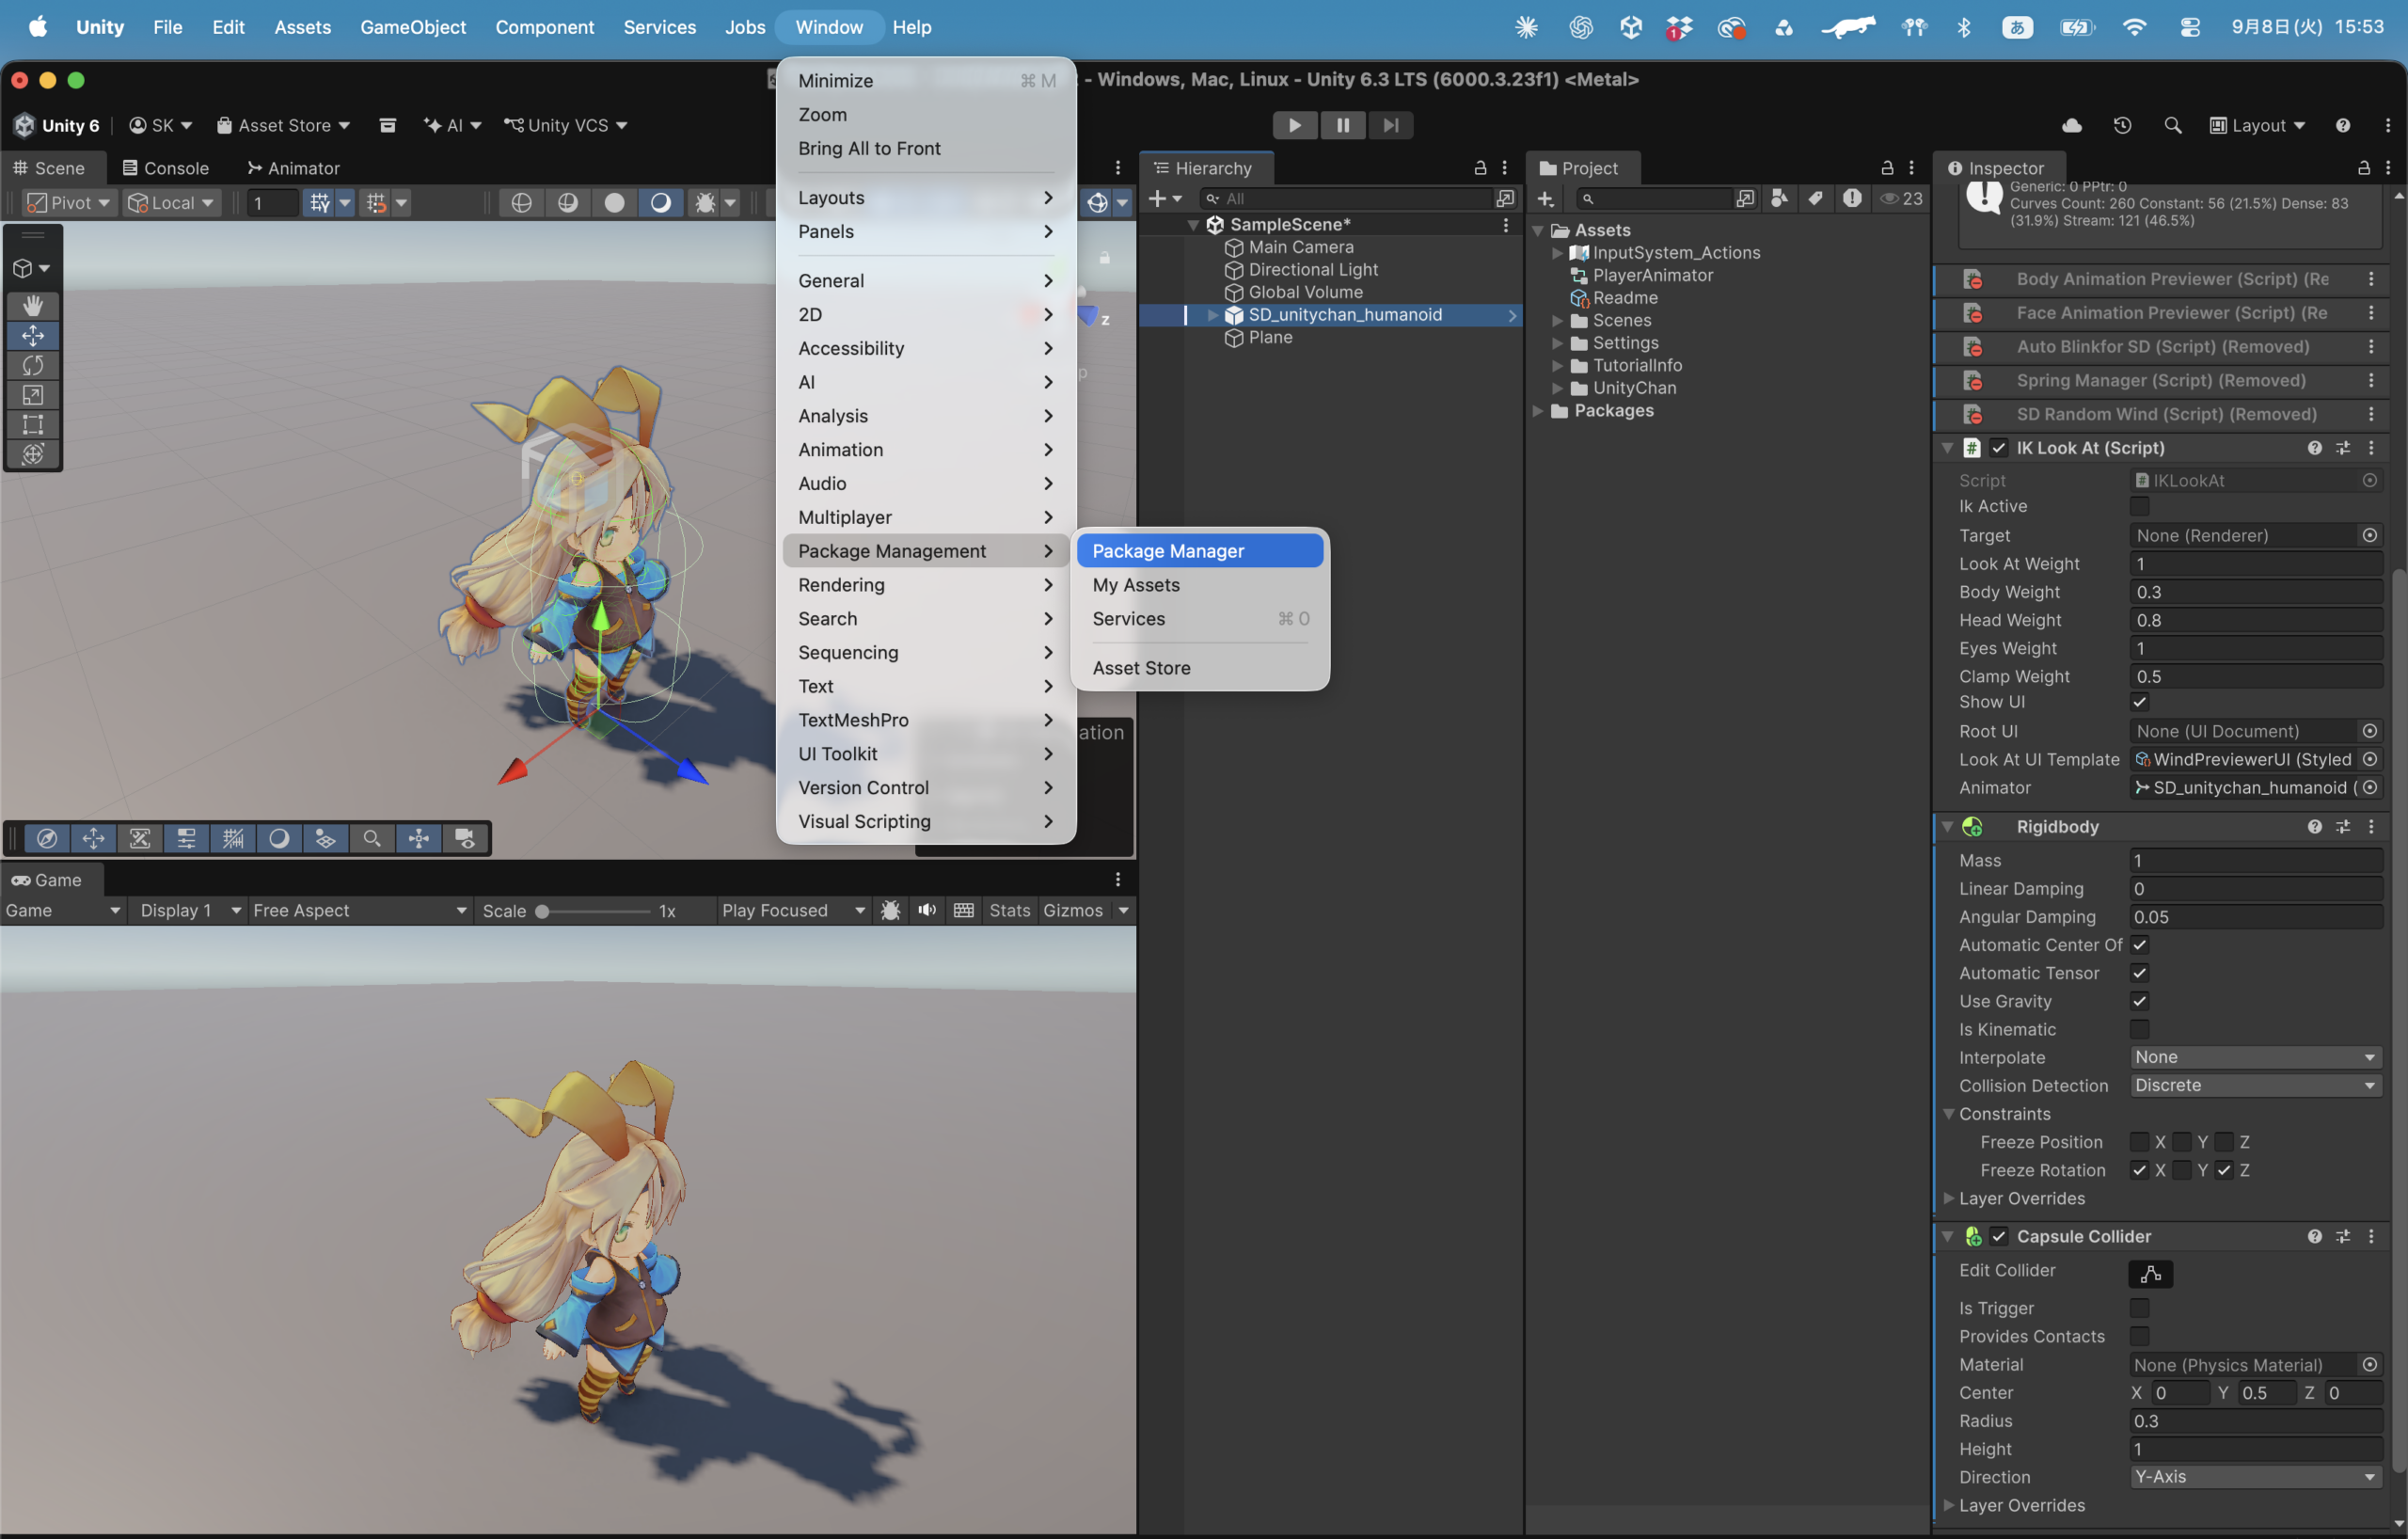2408x1539 pixels.
Task: Toggle the Is Trigger checkbox
Action: pos(2139,1308)
